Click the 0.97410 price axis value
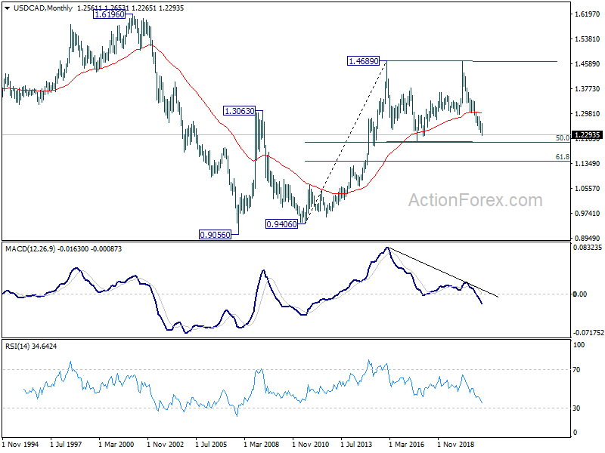Image resolution: width=605 pixels, height=453 pixels. [588, 214]
